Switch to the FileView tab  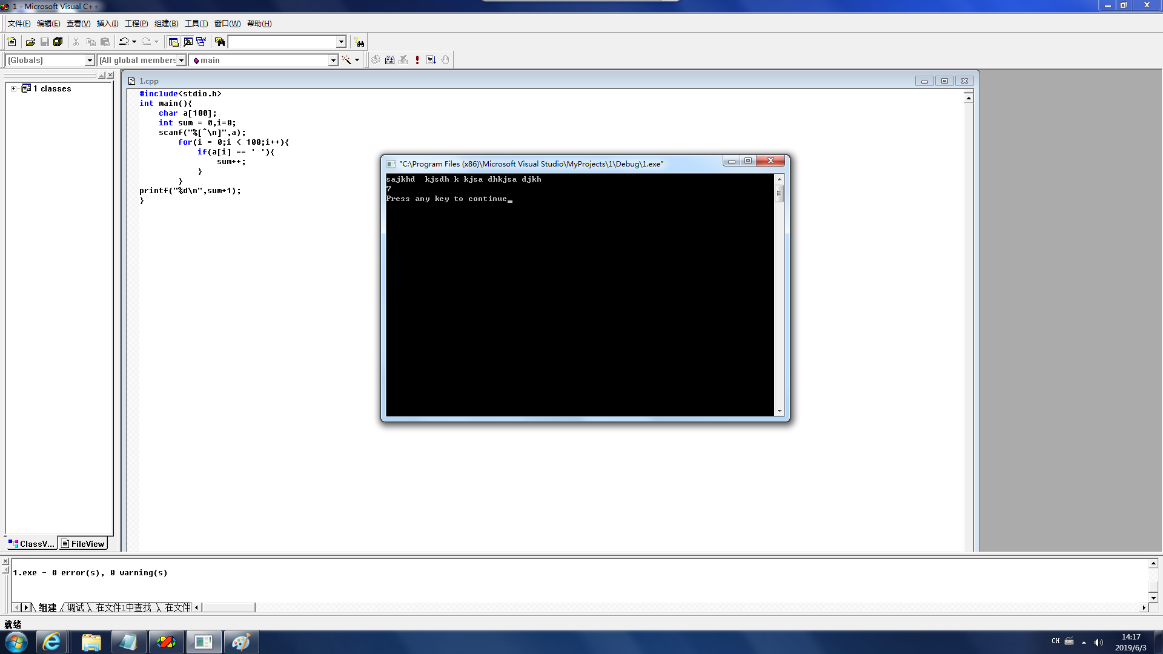[x=83, y=544]
